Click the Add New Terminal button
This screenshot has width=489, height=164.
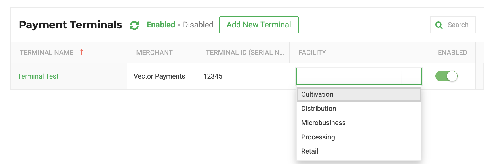tap(259, 25)
